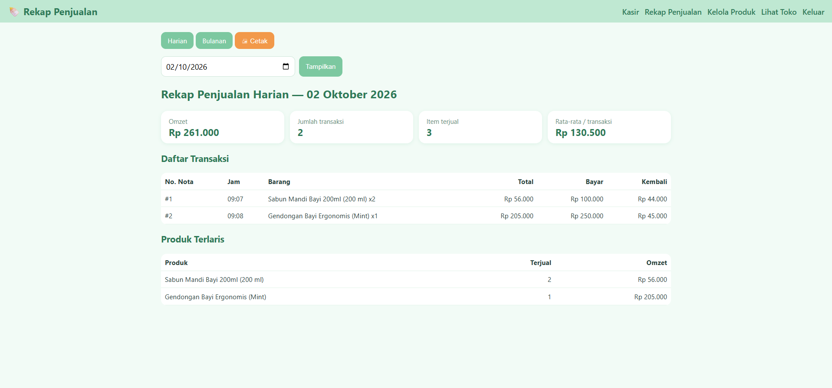Click the time 09:08 cell

pos(235,216)
